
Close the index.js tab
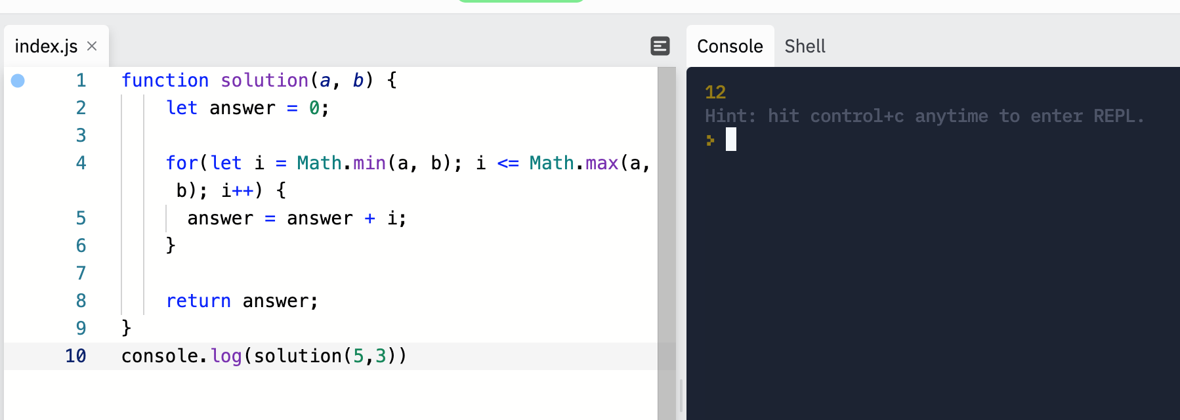point(92,46)
